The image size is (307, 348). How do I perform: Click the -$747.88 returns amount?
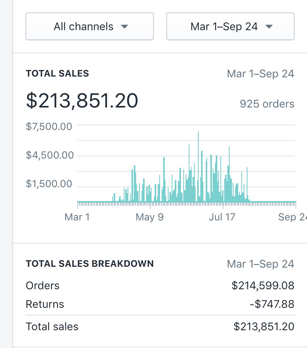coord(271,304)
